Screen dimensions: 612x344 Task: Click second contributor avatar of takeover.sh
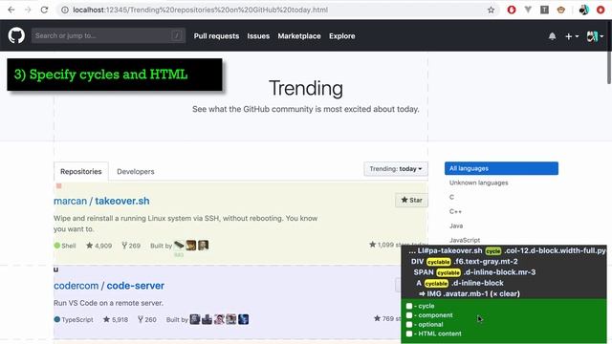pos(191,245)
